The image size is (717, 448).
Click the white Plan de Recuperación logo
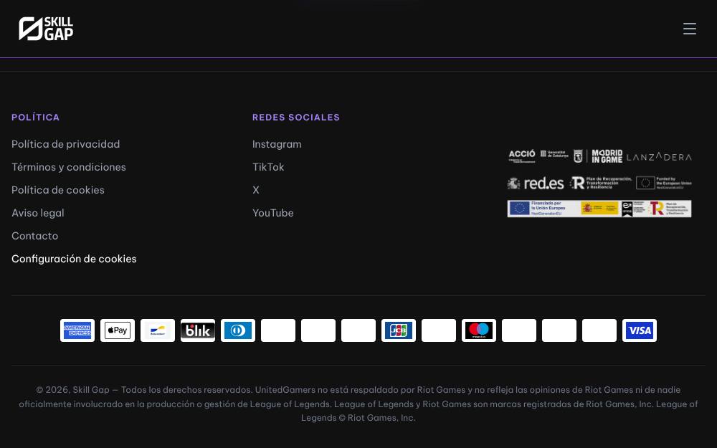point(601,183)
